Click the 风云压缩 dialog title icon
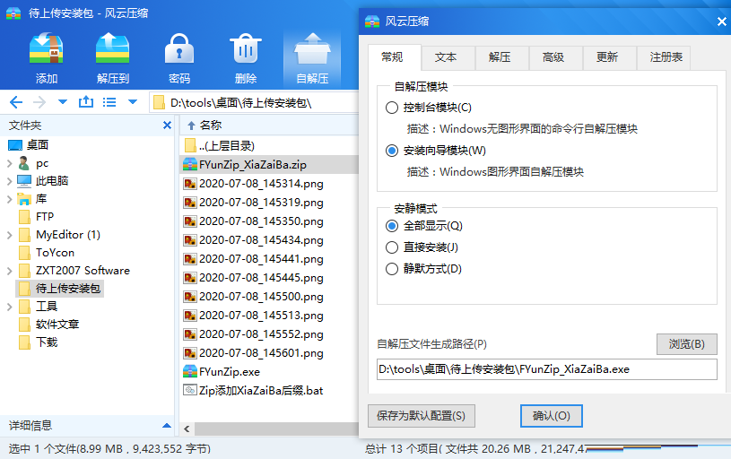This screenshot has height=459, width=731. [372, 22]
